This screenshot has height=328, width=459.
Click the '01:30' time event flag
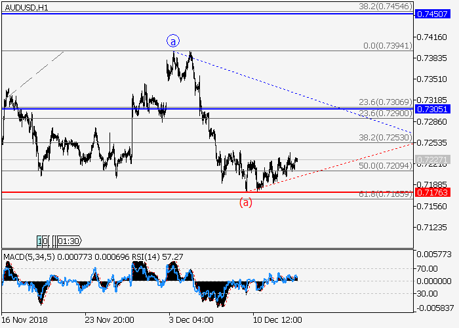pyautogui.click(x=70, y=240)
